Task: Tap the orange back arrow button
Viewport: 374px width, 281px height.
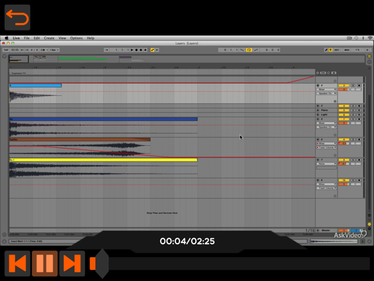Action: (18, 18)
